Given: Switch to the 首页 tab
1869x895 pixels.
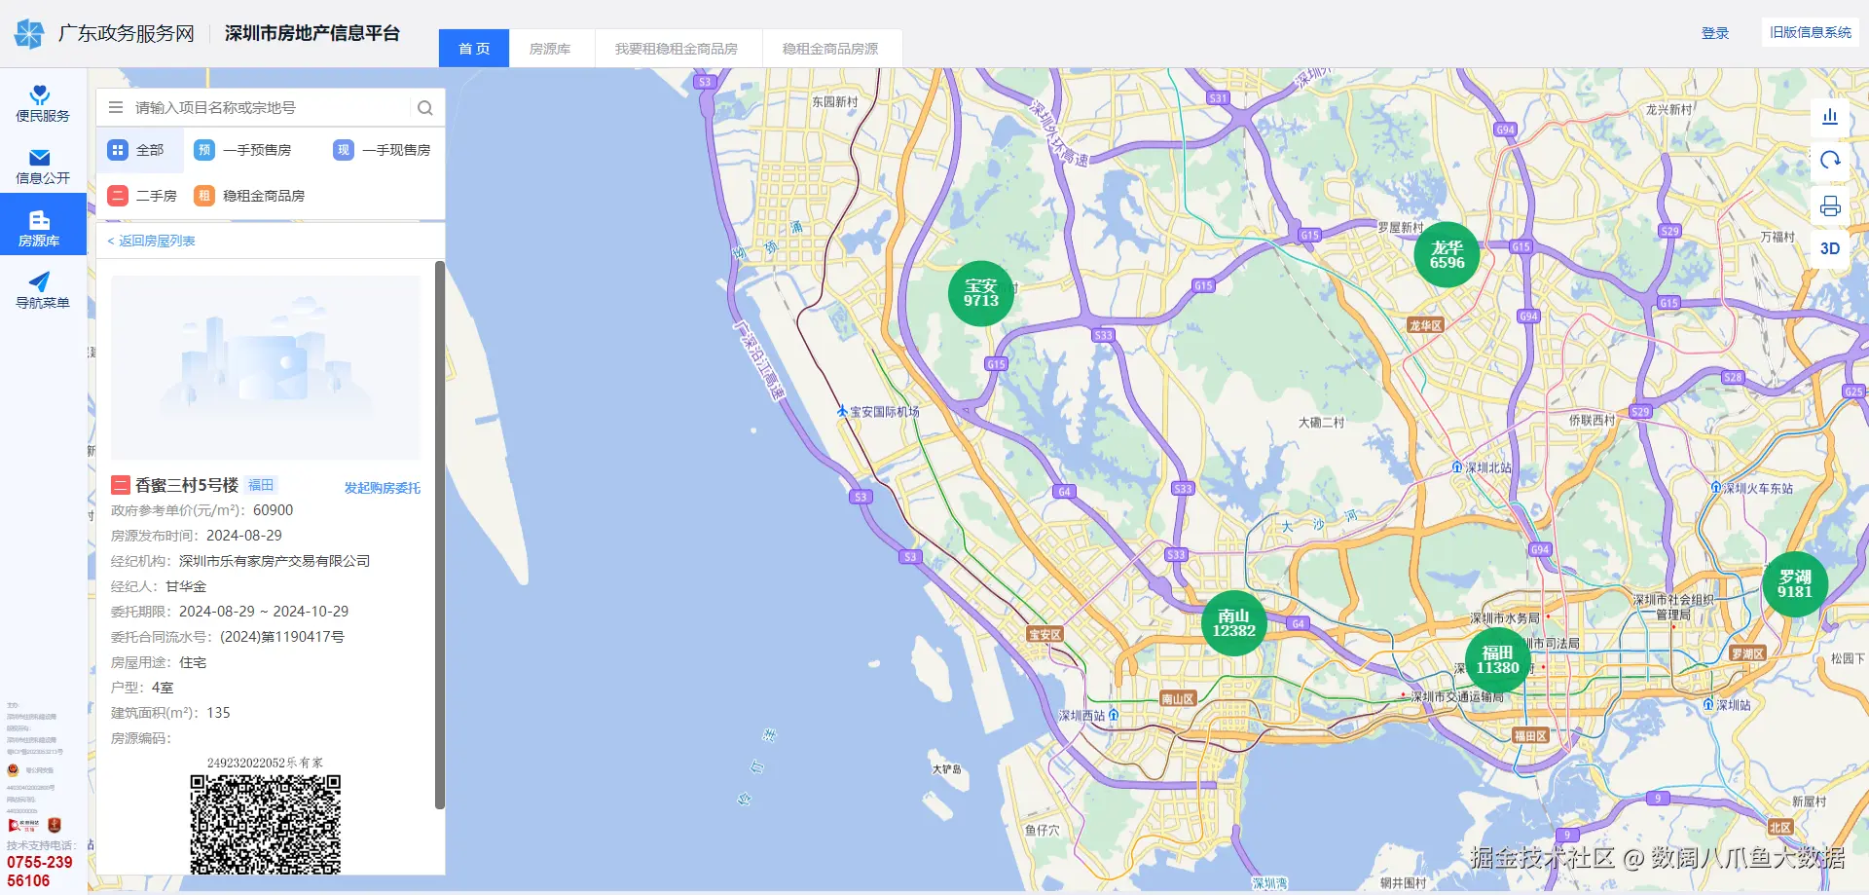Looking at the screenshot, I should [x=474, y=49].
